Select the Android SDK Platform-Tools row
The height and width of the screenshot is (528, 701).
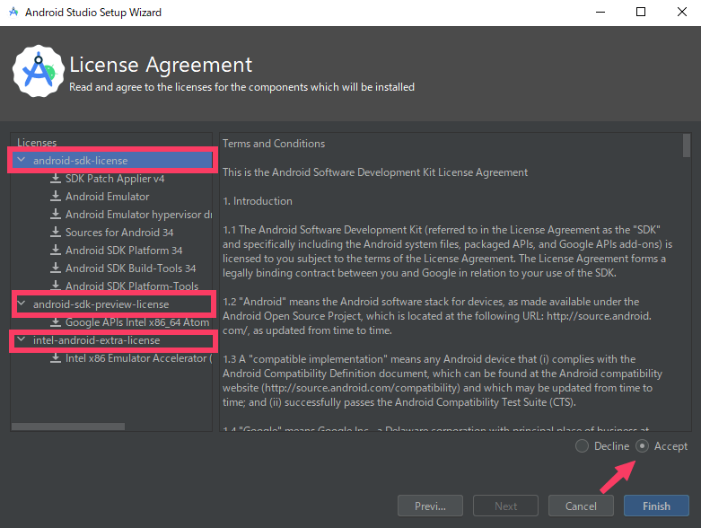click(x=112, y=286)
